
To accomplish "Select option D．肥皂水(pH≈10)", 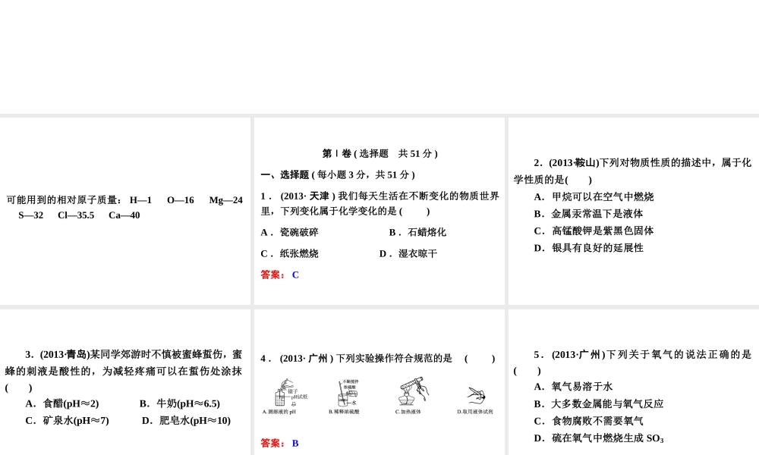I will (x=187, y=421).
